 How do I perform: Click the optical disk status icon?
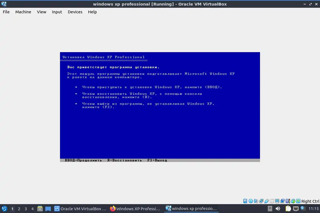click(x=251, y=201)
